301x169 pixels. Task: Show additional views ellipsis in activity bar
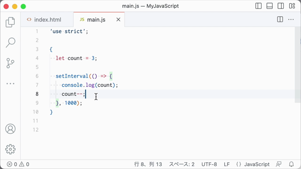(10, 84)
